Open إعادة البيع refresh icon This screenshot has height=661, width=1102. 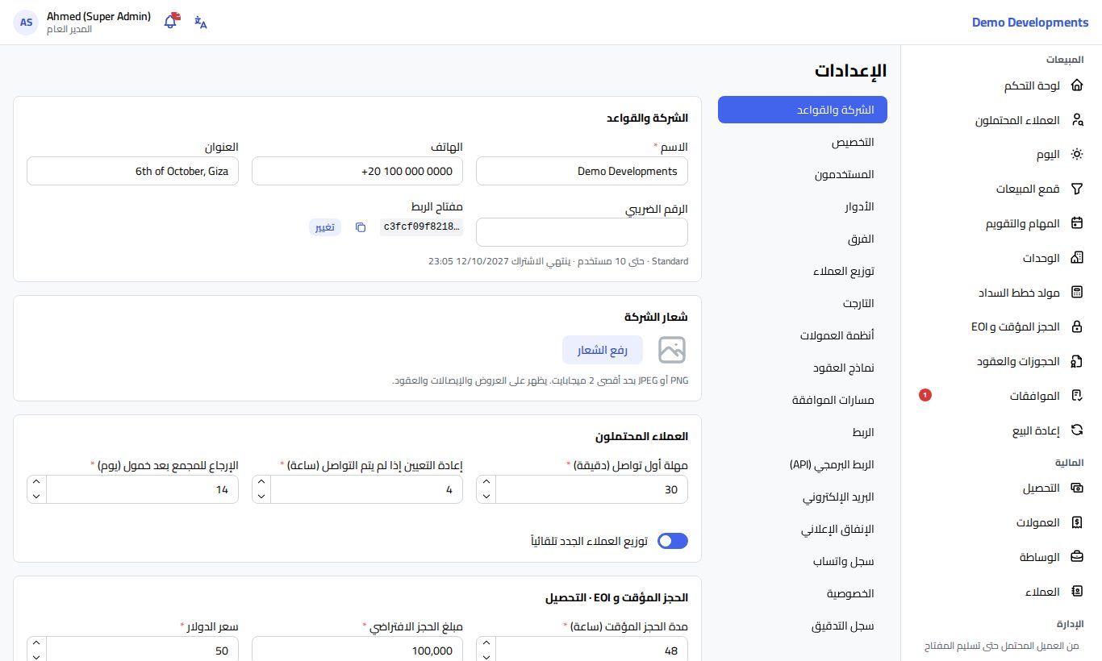[1076, 430]
